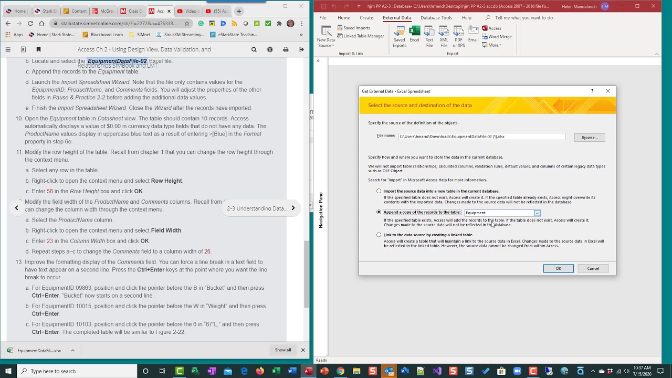The image size is (672, 378).
Task: Open the Blackboard Learn bookmark
Action: 102,35
